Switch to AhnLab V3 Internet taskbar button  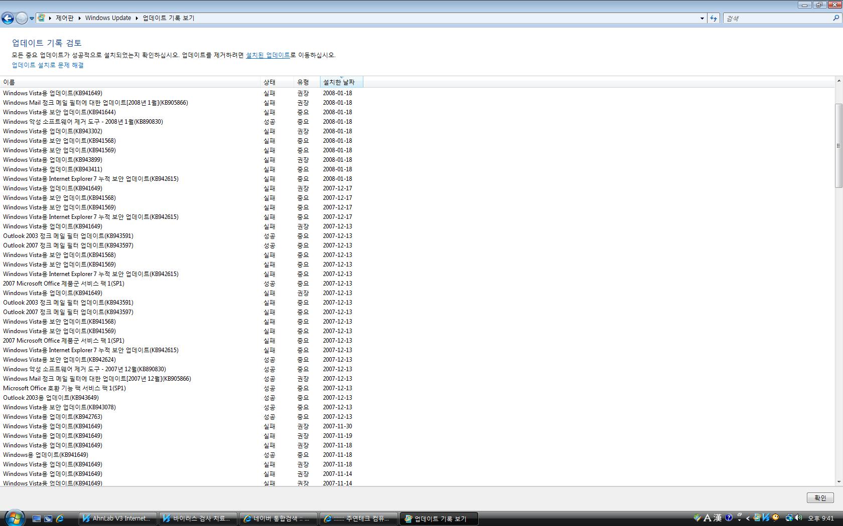pyautogui.click(x=118, y=518)
